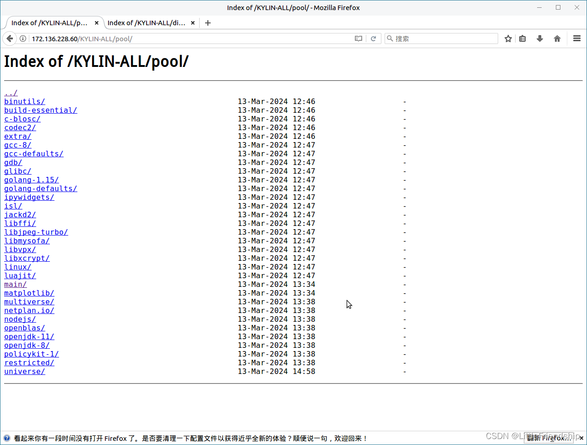Open the binutils directory link

[x=24, y=101]
